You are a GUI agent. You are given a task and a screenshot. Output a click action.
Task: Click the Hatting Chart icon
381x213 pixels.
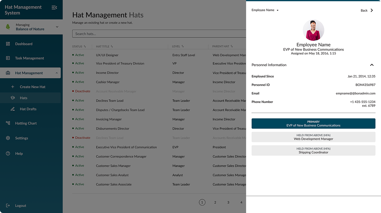[8, 123]
